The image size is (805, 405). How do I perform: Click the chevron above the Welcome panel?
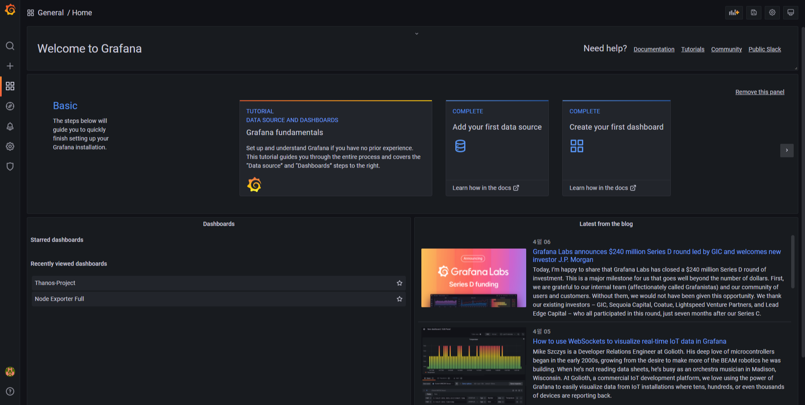coord(417,34)
